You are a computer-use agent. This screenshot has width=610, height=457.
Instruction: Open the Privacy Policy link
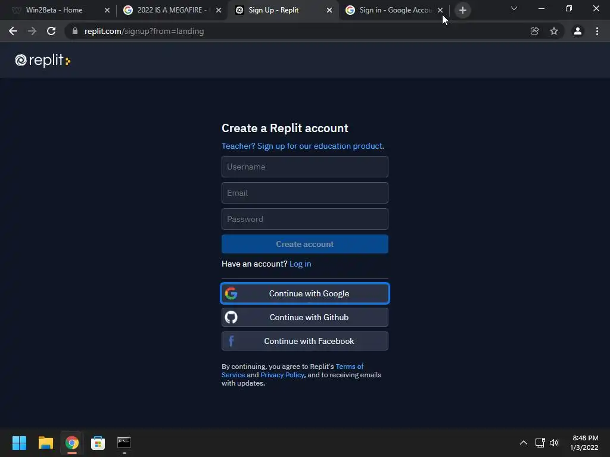point(282,375)
